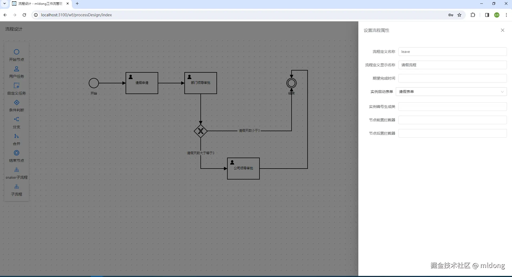Go back in browser history
This screenshot has width=512, height=277.
(5, 15)
